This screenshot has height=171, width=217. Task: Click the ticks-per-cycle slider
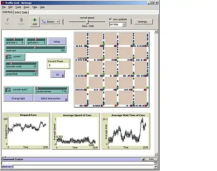point(21,65)
